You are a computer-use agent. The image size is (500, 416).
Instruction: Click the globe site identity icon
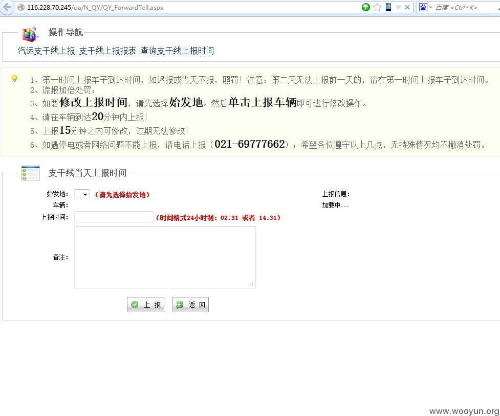click(21, 7)
